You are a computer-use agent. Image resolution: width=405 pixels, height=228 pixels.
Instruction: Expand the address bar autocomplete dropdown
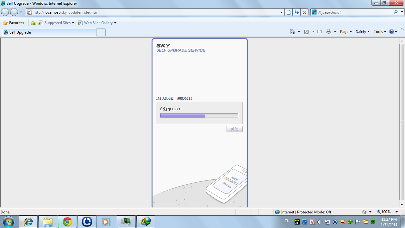click(282, 12)
